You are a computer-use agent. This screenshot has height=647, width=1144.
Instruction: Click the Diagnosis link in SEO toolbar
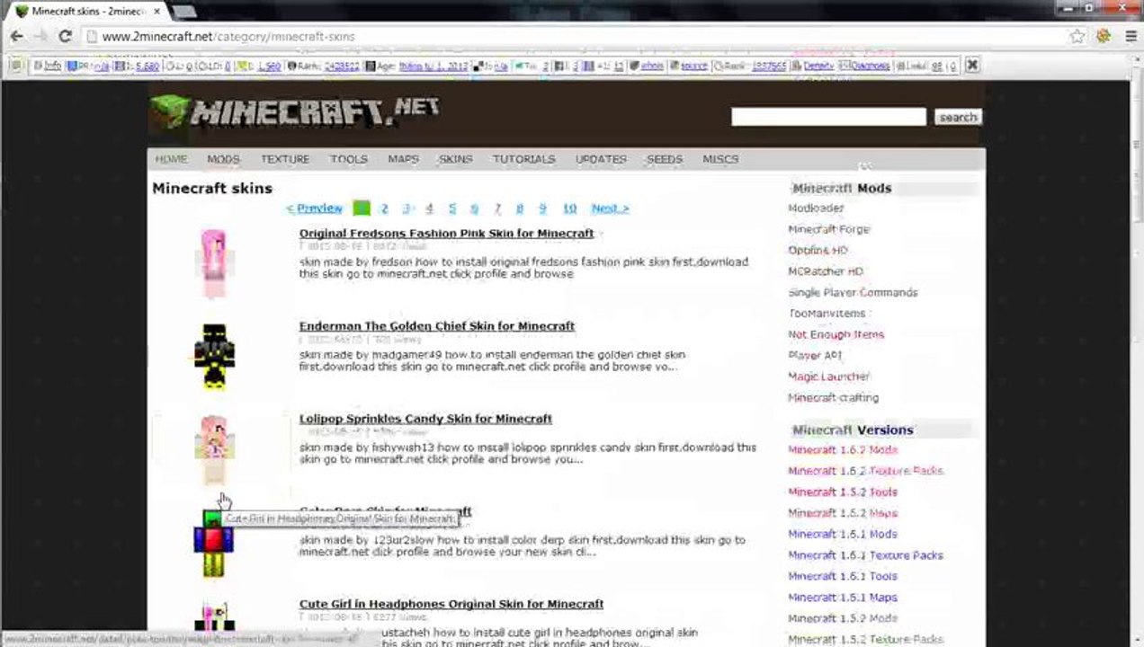click(x=870, y=66)
